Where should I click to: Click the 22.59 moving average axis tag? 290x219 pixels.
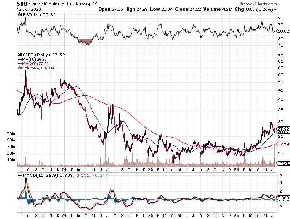tap(283, 144)
